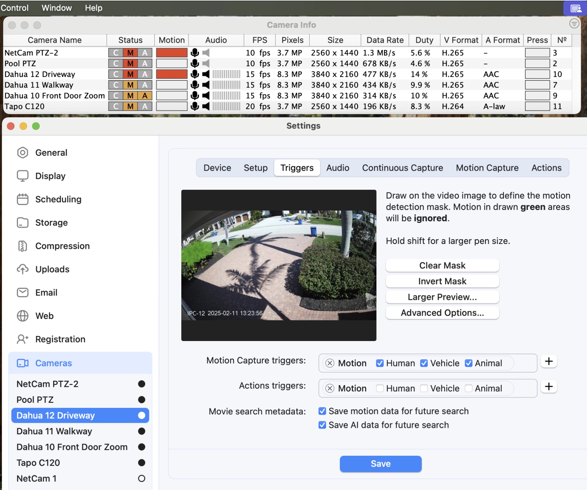Click the red Motion bar for NetCam PTZ-2
This screenshot has width=587, height=490.
[x=171, y=53]
